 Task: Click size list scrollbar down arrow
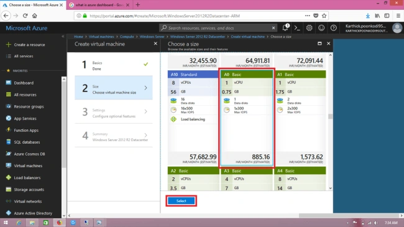[x=330, y=188]
